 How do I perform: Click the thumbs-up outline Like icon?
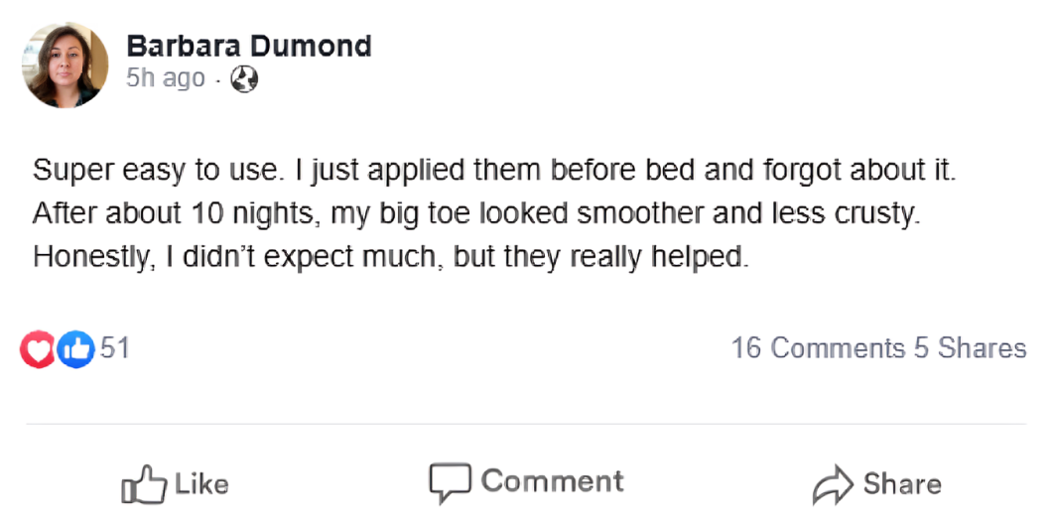(143, 485)
